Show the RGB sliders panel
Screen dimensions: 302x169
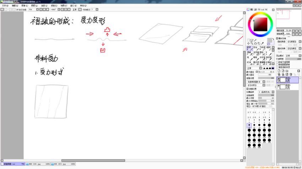(x=252, y=9)
